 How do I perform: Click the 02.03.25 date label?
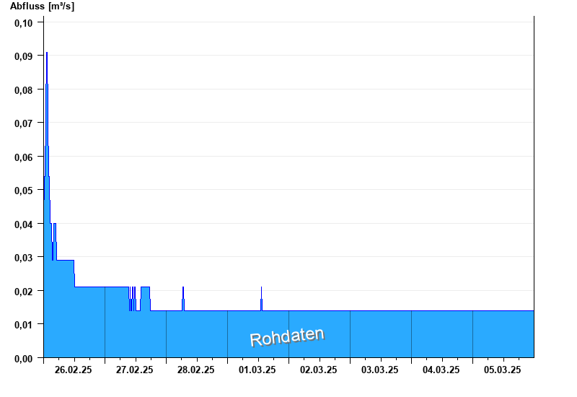point(318,370)
